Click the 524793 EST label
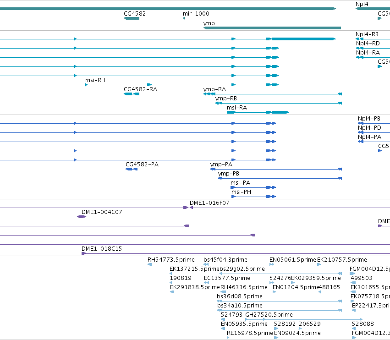390x340 pixels. click(231, 315)
